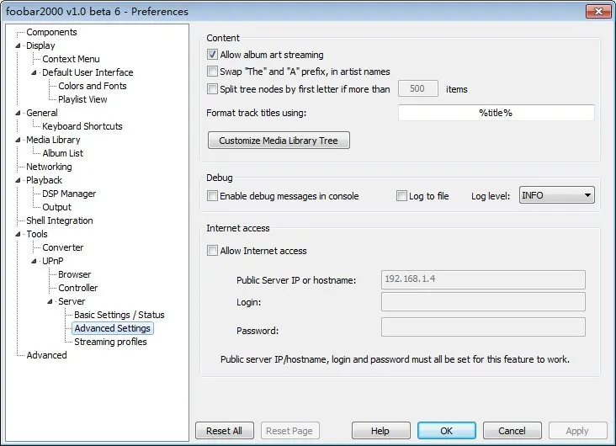Open Help for preferences
This screenshot has width=616, height=446.
[380, 431]
